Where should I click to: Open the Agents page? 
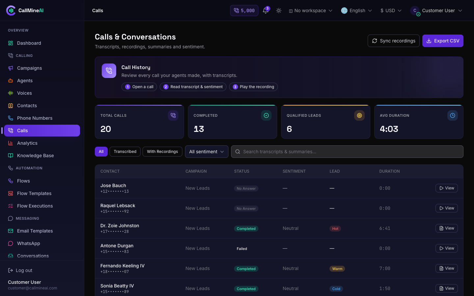click(x=42, y=81)
